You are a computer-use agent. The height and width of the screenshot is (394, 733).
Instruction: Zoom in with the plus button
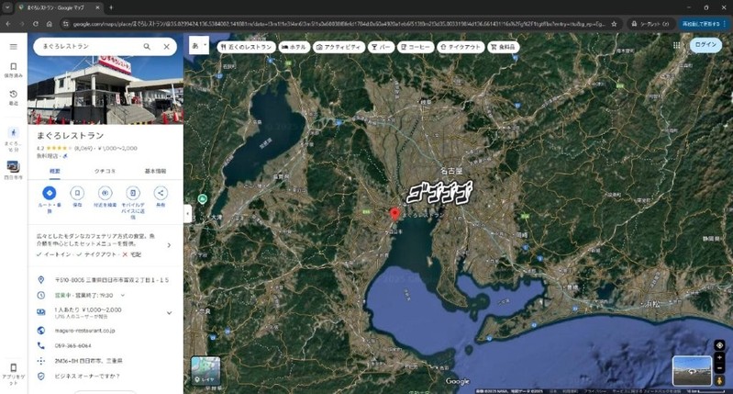click(719, 357)
